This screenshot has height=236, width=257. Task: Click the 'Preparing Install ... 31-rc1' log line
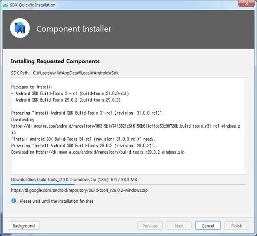coord(88,113)
